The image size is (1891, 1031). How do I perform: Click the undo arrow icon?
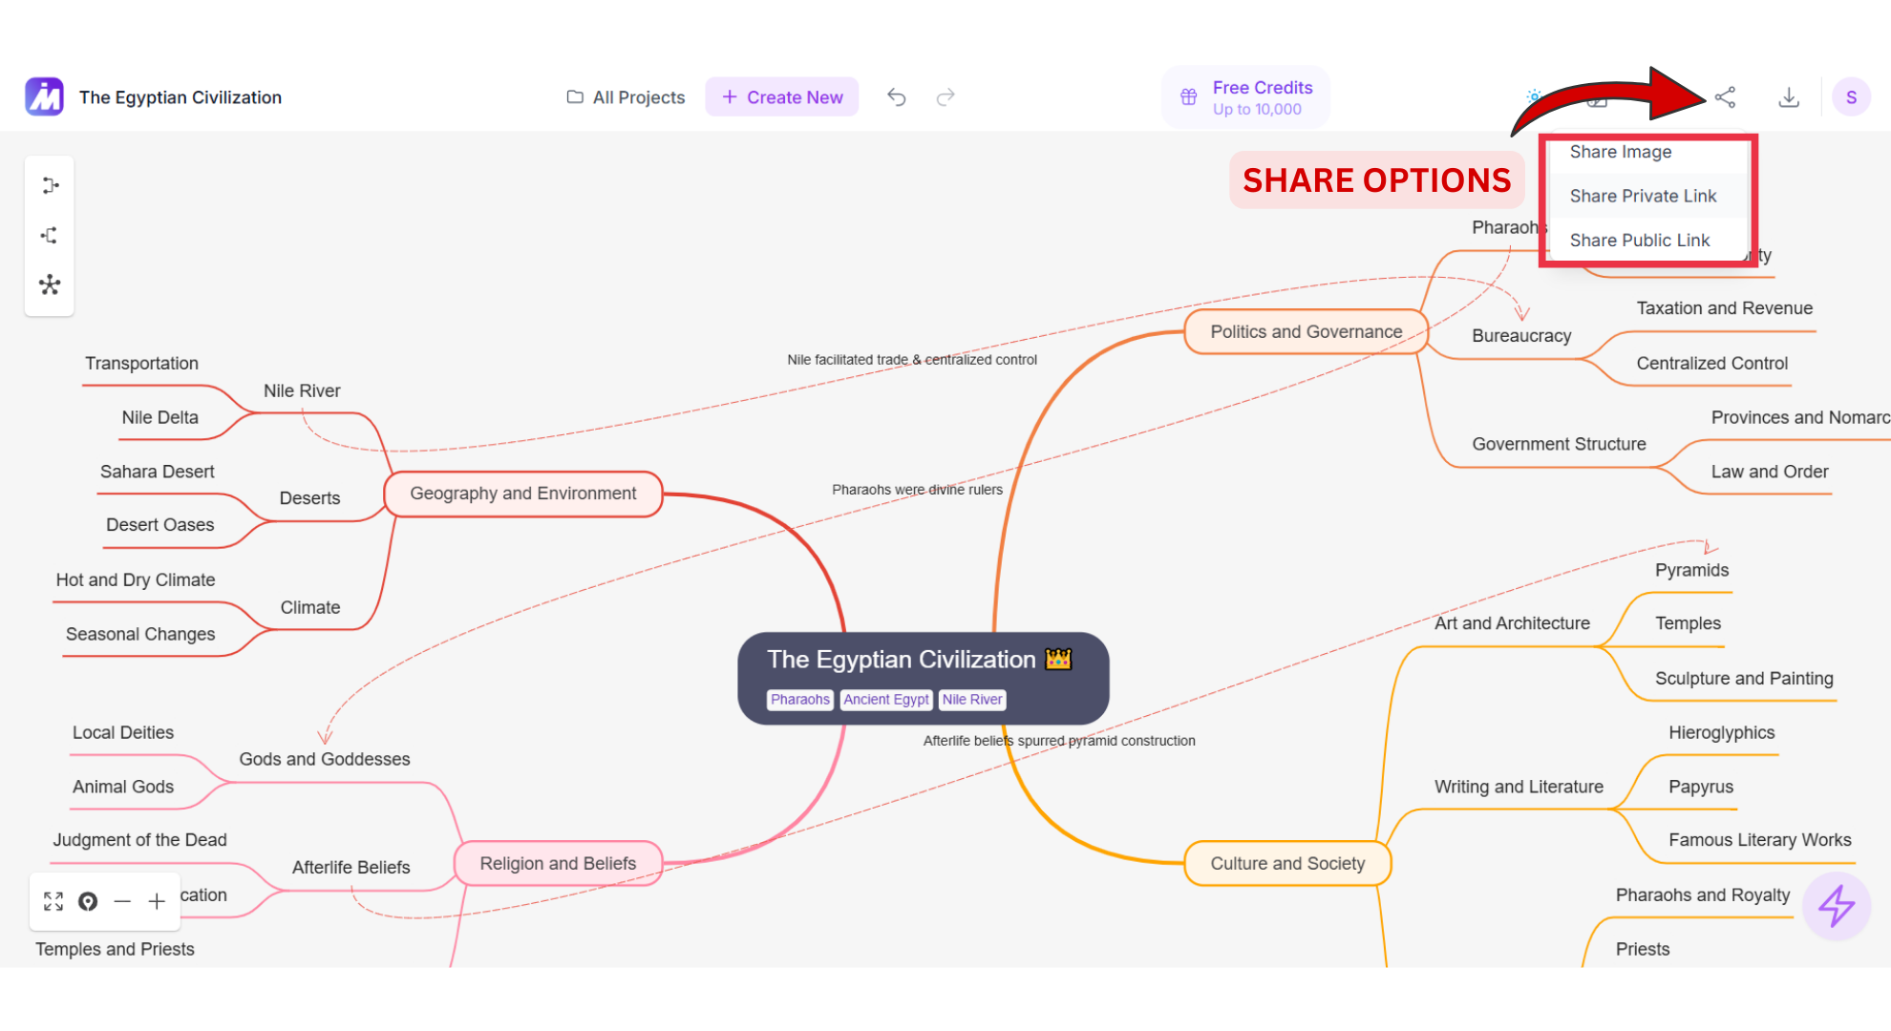[x=896, y=97]
